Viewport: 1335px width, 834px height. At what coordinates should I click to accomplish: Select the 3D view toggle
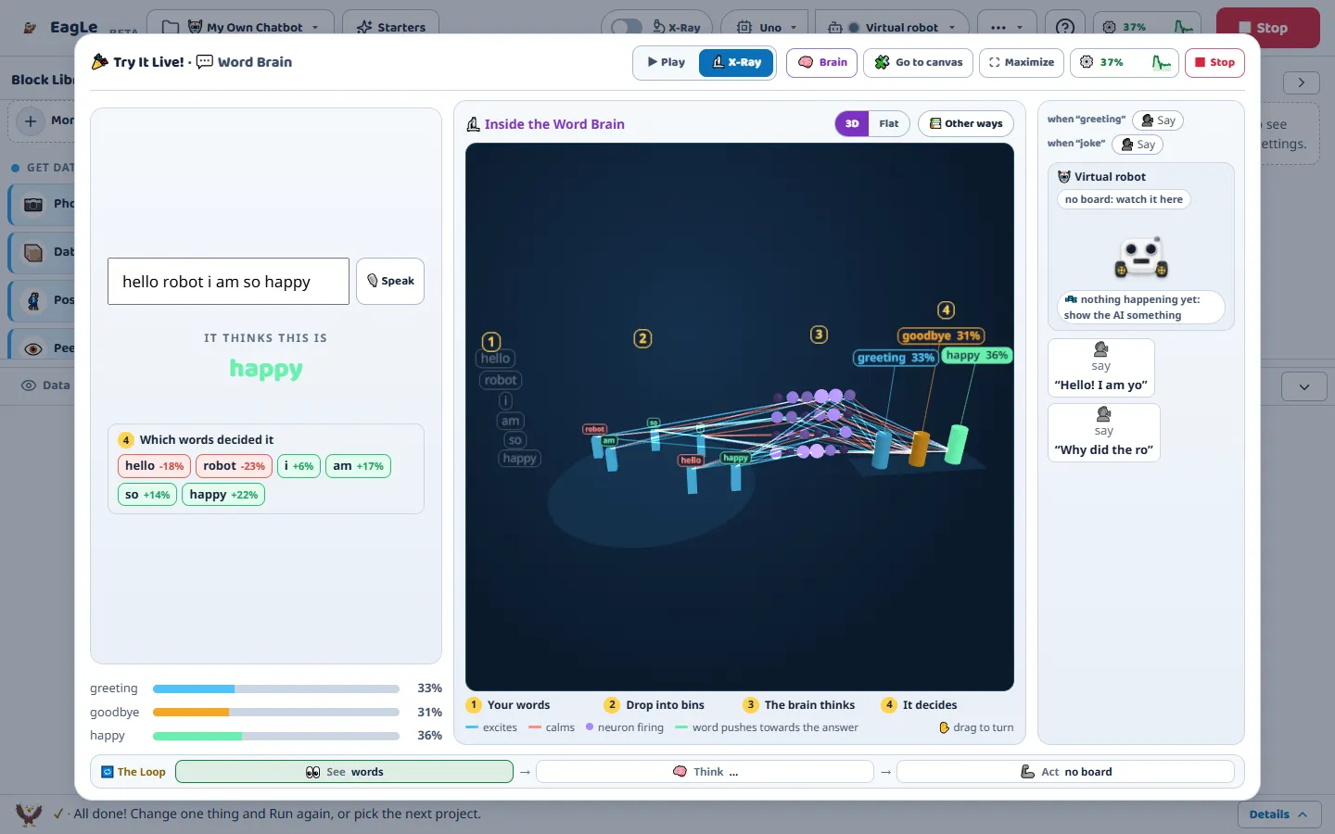coord(852,123)
